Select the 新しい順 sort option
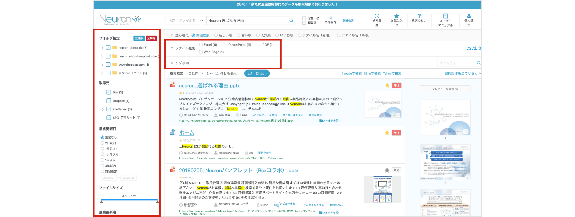Viewport: 575px width, 217px height. [x=216, y=35]
